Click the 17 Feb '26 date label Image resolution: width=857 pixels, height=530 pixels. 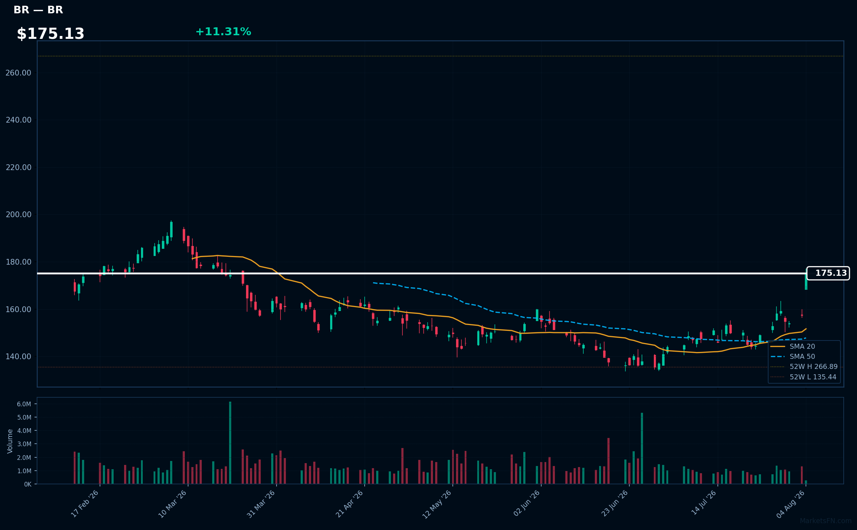point(85,504)
